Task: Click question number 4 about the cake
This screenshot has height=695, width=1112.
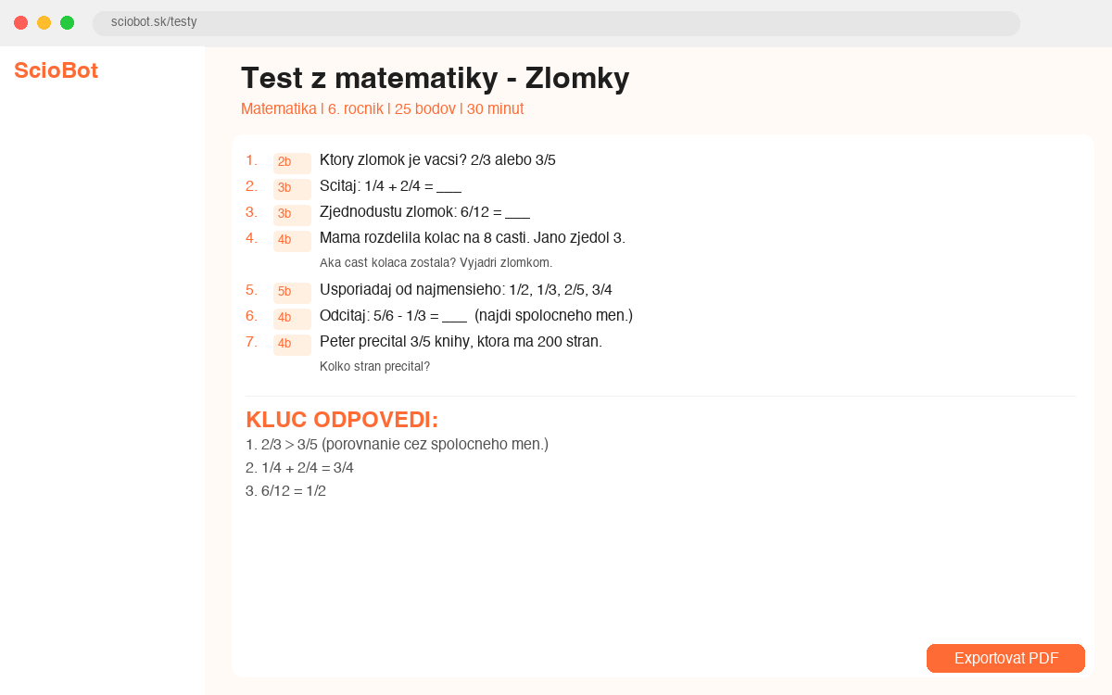Action: 252,237
